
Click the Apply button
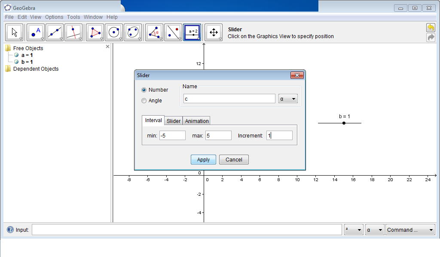click(x=203, y=159)
